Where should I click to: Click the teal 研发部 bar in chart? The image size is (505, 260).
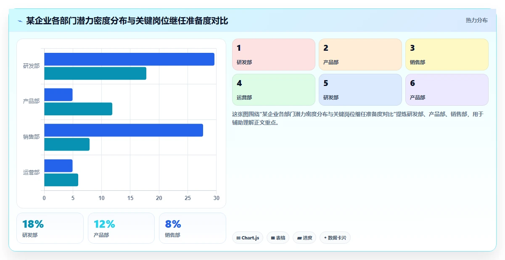(x=95, y=73)
